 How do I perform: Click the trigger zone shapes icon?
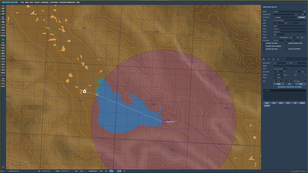coord(3,73)
